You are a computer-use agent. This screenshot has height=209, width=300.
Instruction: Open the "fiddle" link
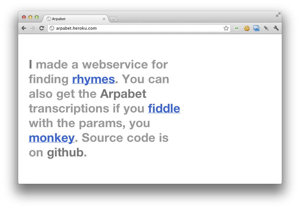tap(164, 108)
